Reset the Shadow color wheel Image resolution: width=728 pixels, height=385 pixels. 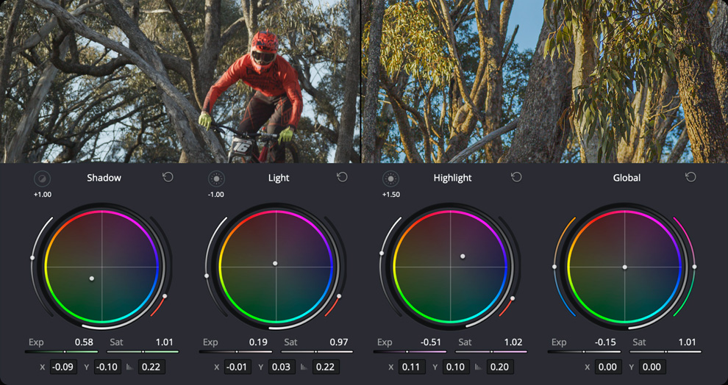tap(167, 178)
